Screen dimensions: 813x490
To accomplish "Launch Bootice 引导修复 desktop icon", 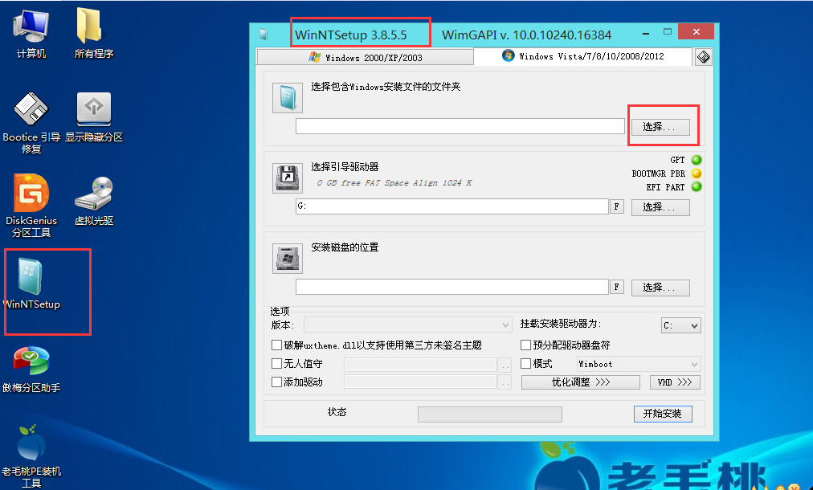I will coord(31,123).
